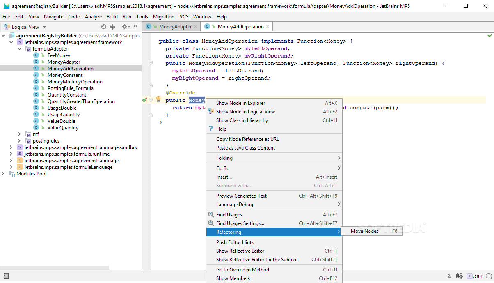
Task: Click the highlighted Money return type in editor
Action: coord(197,100)
